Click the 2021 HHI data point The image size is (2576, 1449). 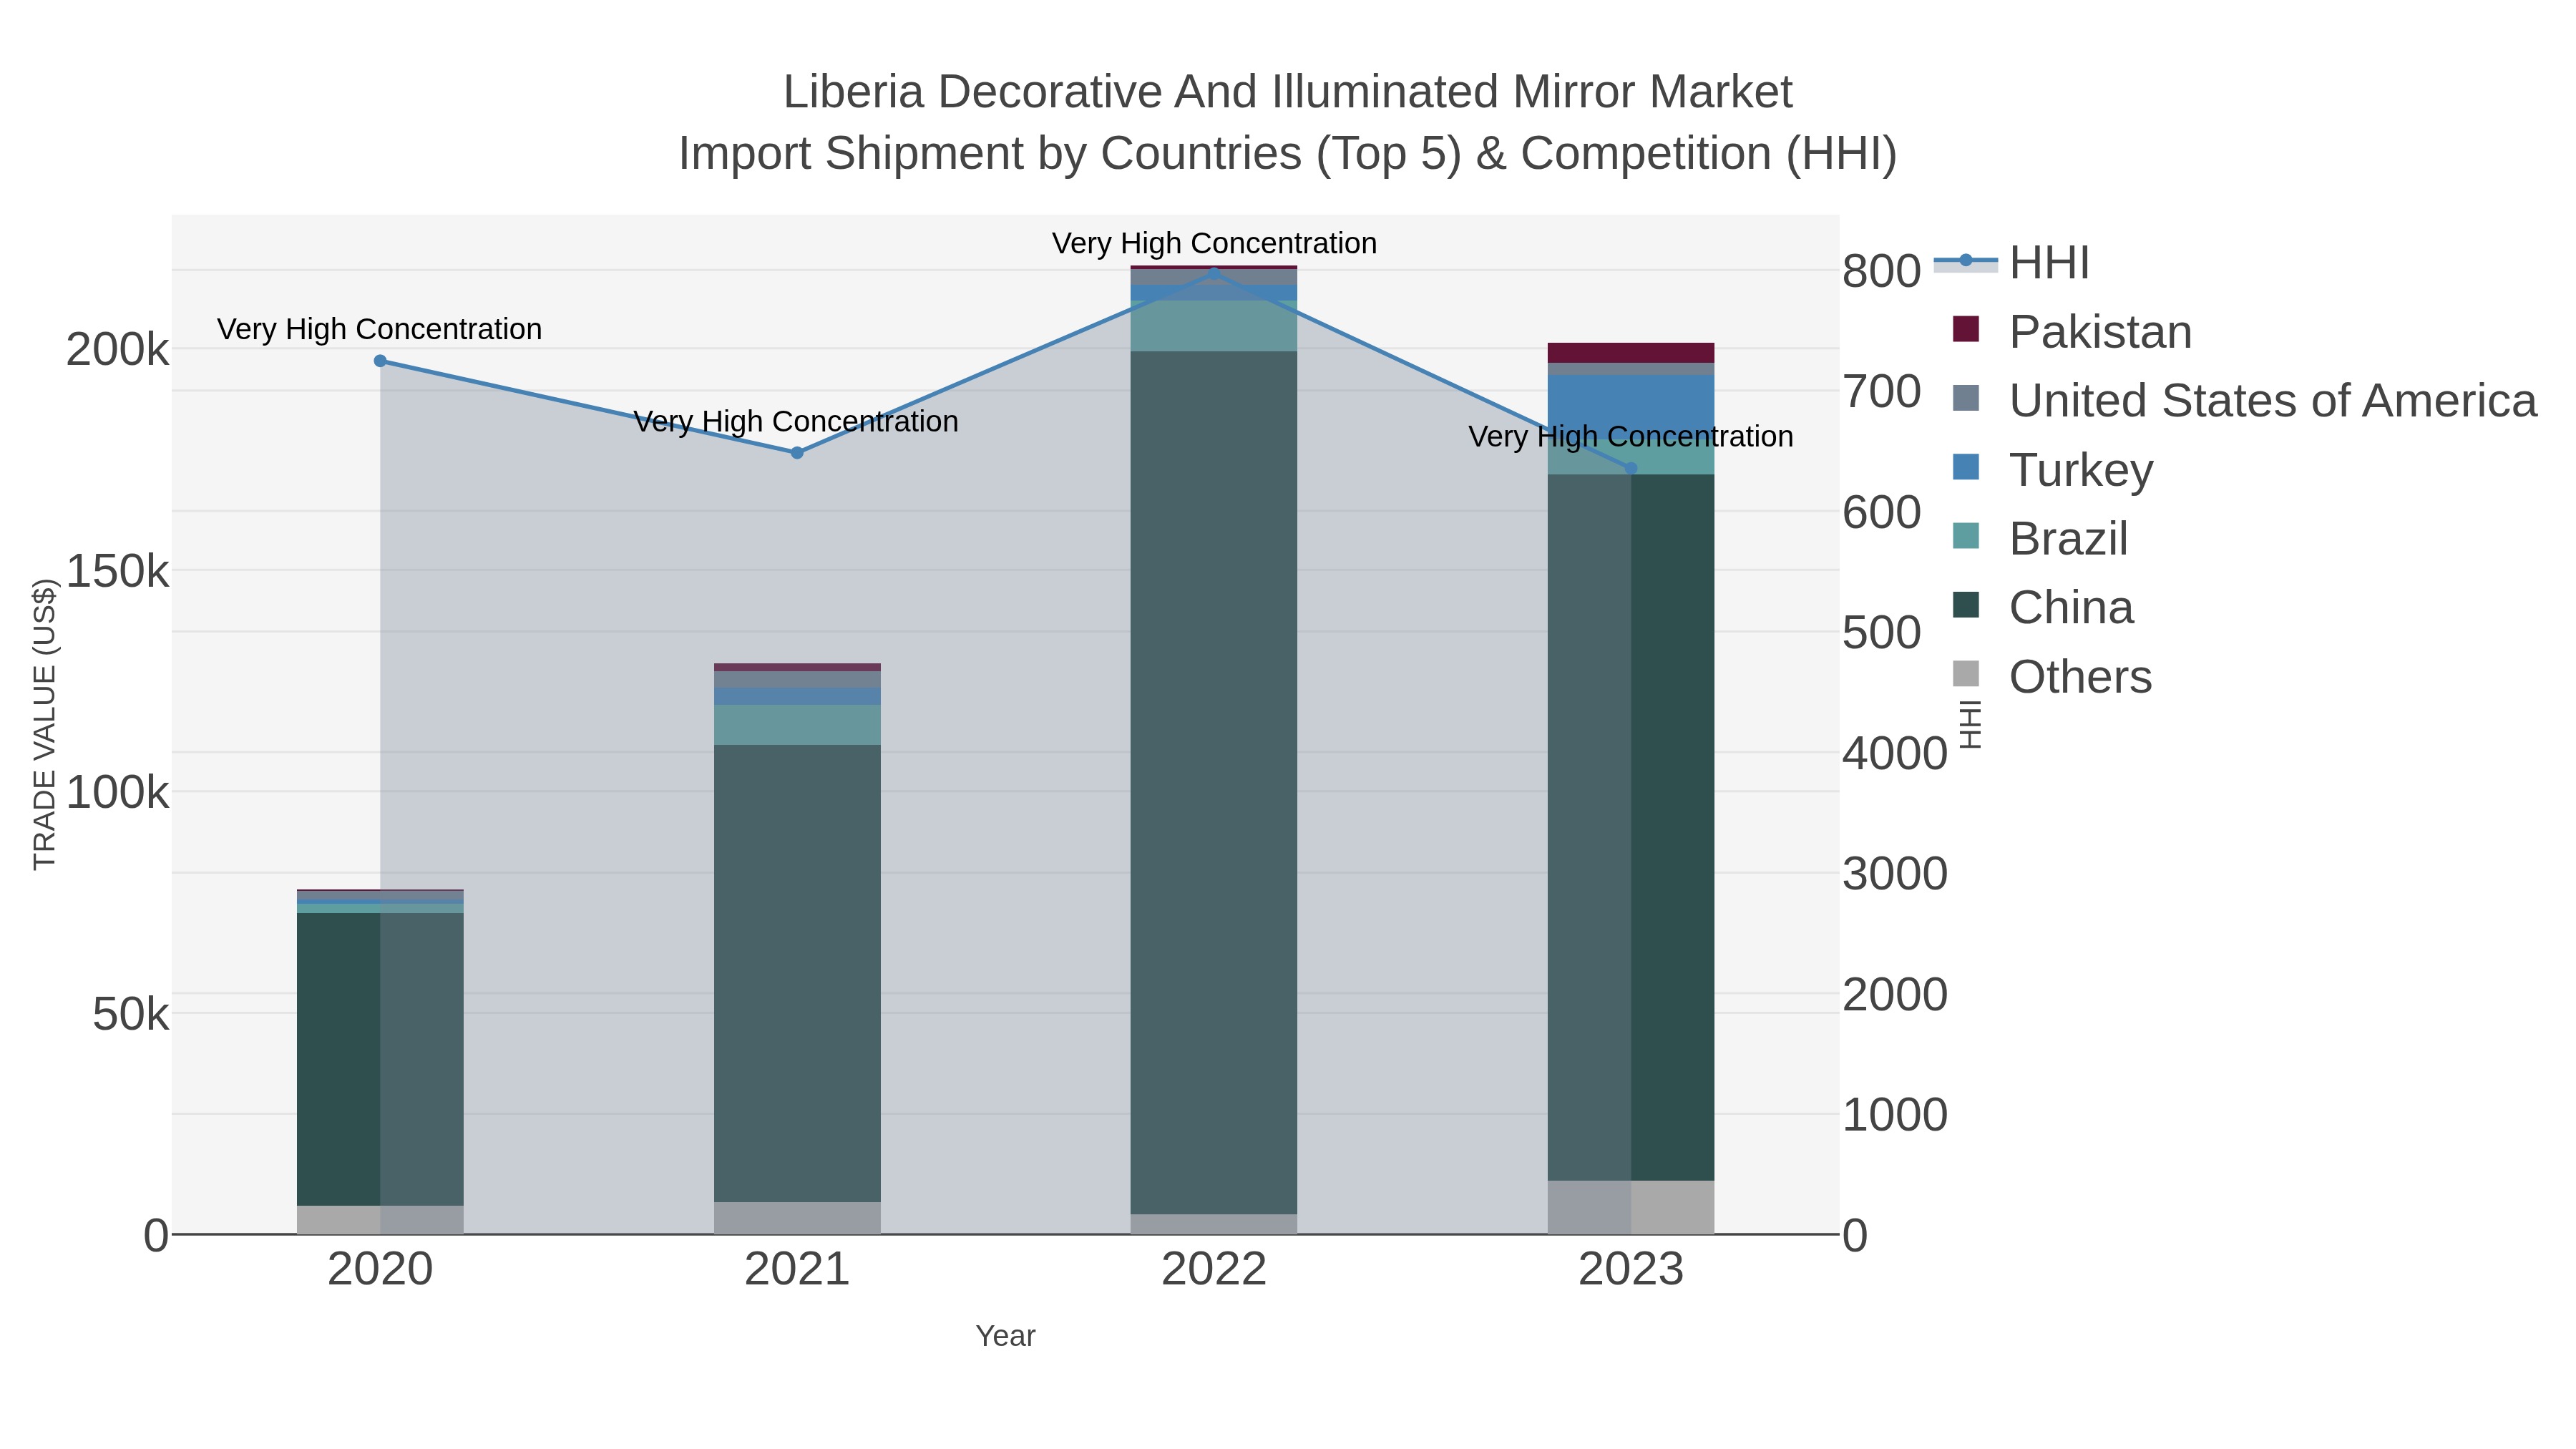[x=797, y=453]
